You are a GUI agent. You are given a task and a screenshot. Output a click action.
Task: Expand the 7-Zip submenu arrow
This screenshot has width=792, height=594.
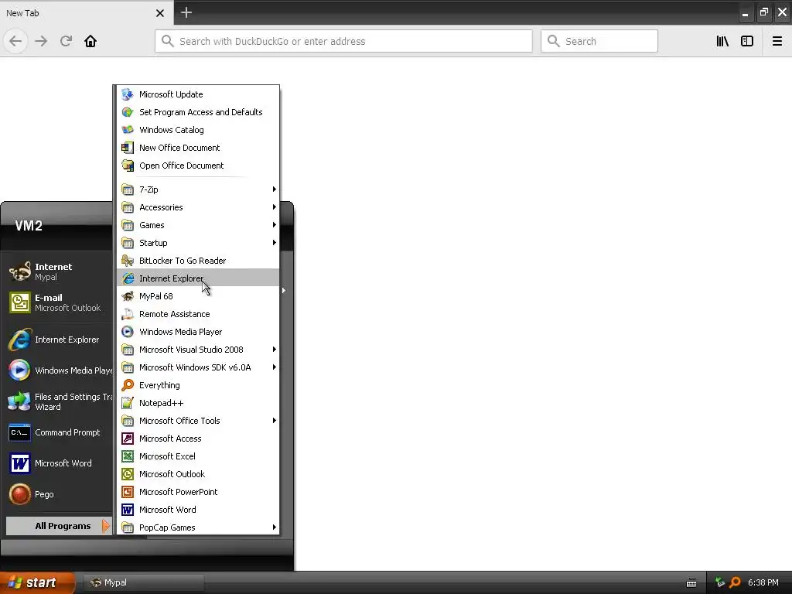275,189
